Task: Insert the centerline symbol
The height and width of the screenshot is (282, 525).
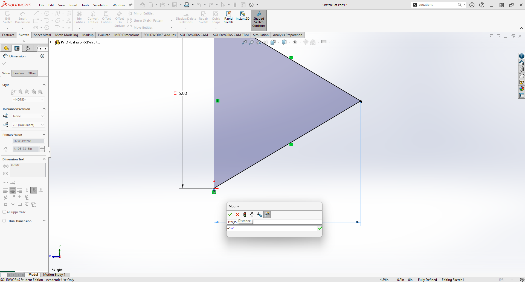Action: pos(27,197)
